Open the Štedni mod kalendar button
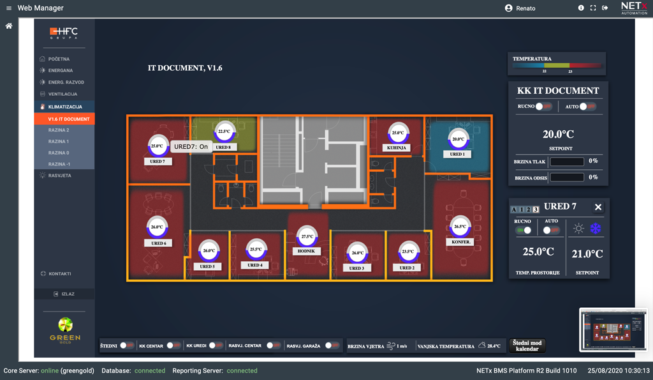 527,346
